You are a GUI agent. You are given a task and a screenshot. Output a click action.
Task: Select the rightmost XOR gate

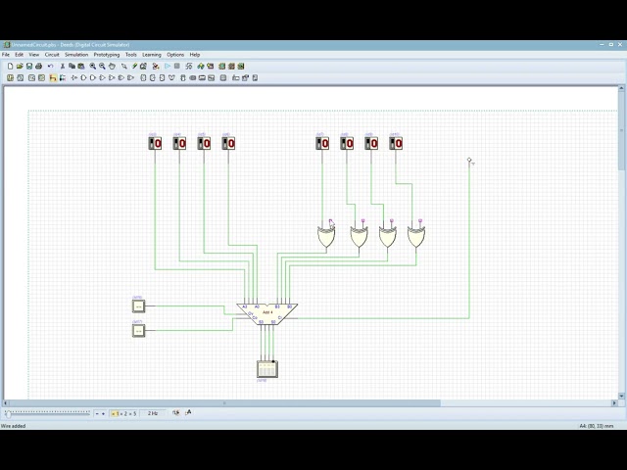[416, 237]
